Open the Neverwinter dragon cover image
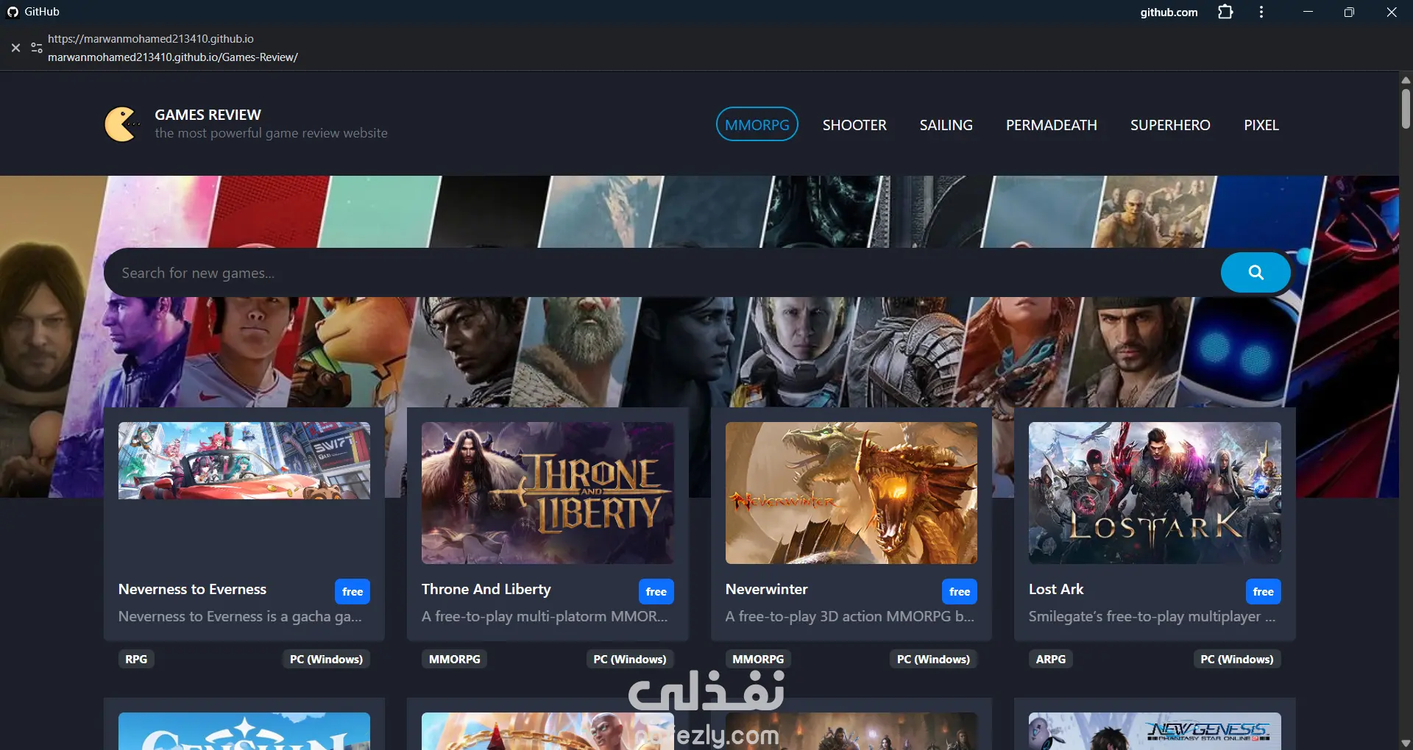This screenshot has width=1413, height=750. (851, 493)
